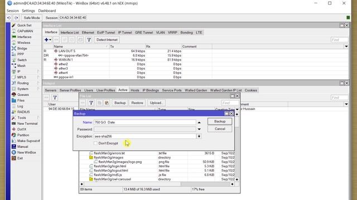Click the filter icon in Interface List
This screenshot has width=357, height=200.
pos(89,40)
